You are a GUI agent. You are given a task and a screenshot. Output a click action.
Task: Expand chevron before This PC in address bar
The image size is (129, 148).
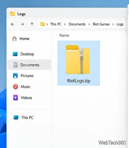click(x=47, y=24)
